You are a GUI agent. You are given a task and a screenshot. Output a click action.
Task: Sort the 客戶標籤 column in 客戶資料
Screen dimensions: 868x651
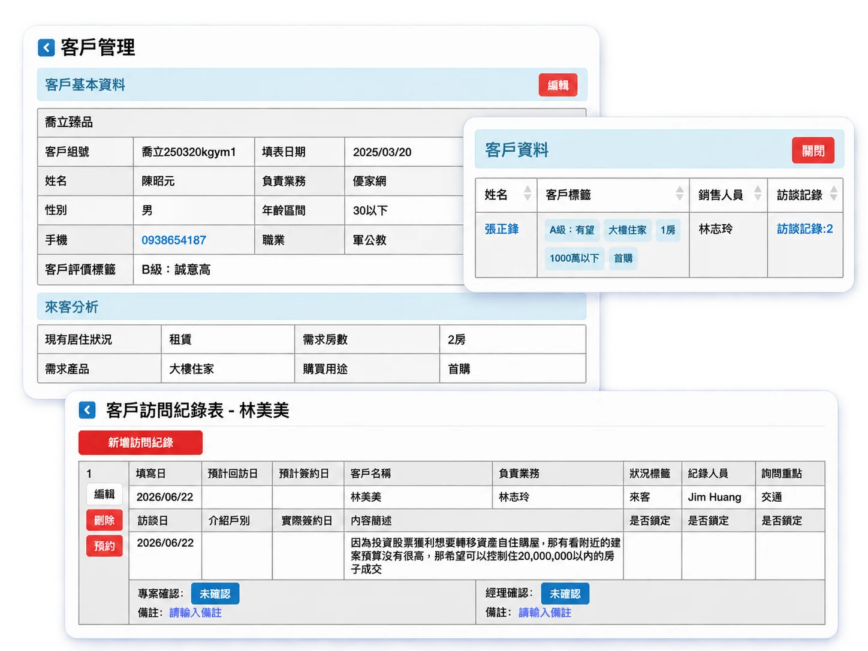pyautogui.click(x=679, y=193)
